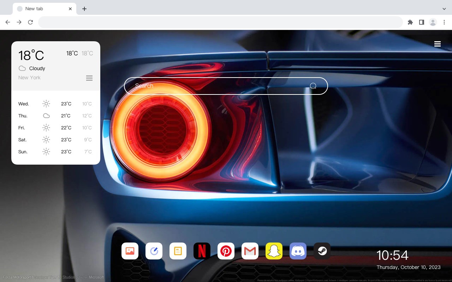Reload the current page

[x=30, y=22]
